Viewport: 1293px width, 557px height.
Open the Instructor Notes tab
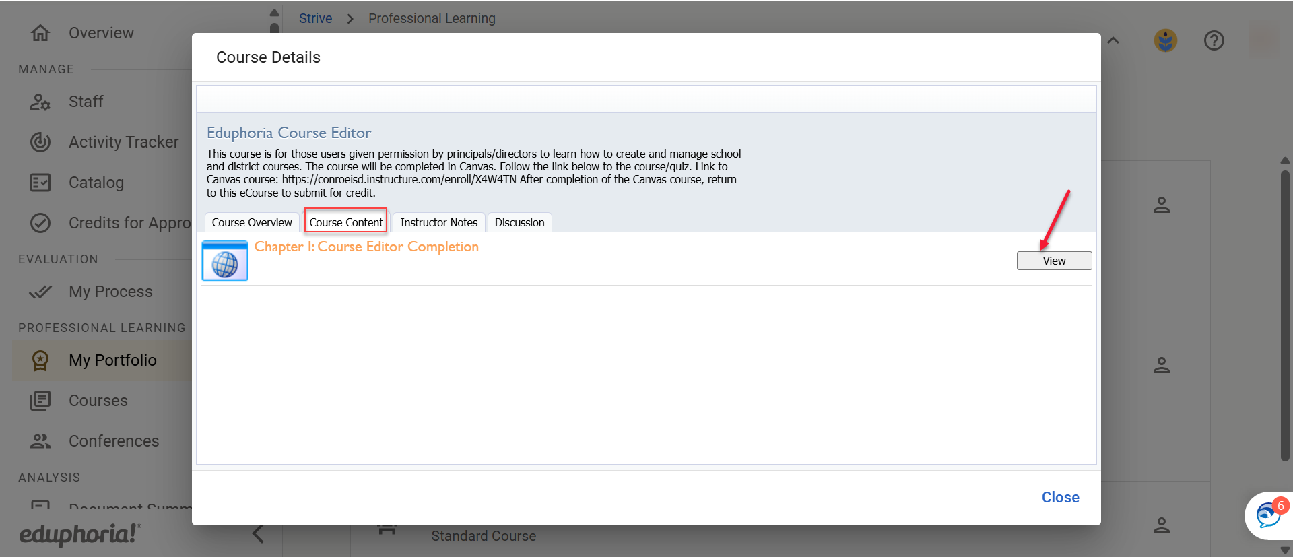[x=438, y=222]
